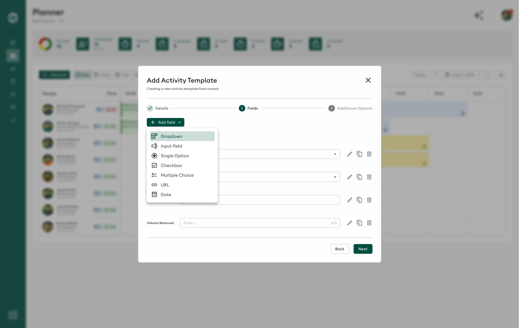This screenshot has width=519, height=328.
Task: Expand the second field's dropdown arrow
Action: click(x=335, y=177)
